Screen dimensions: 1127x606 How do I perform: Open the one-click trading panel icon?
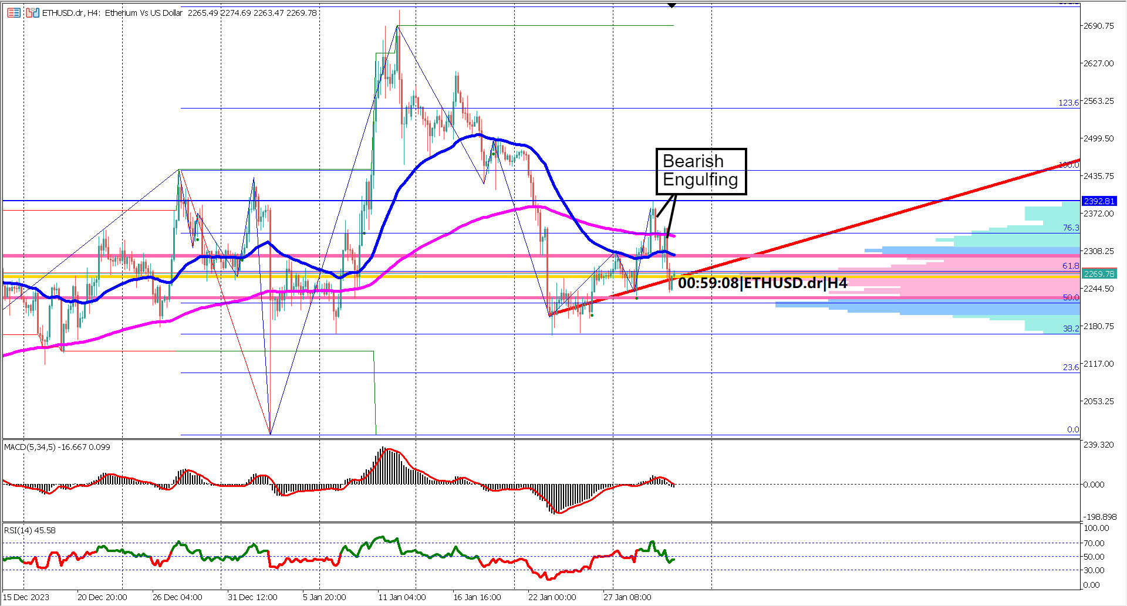click(x=14, y=13)
